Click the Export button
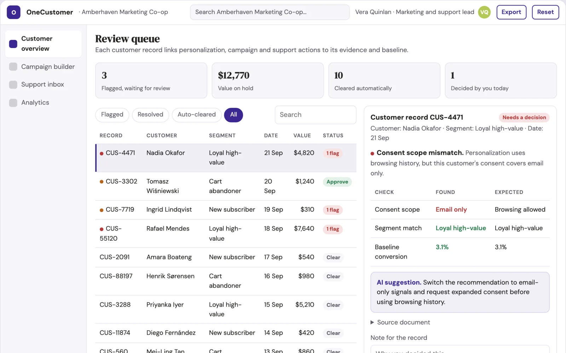The image size is (566, 353). click(511, 12)
